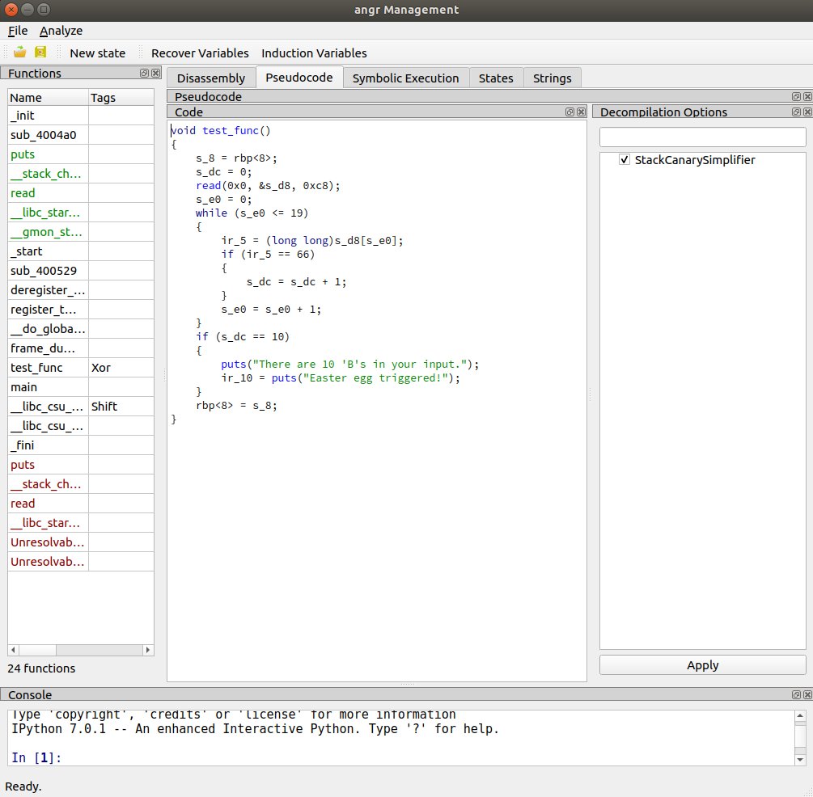Select the _init function row

tap(81, 115)
